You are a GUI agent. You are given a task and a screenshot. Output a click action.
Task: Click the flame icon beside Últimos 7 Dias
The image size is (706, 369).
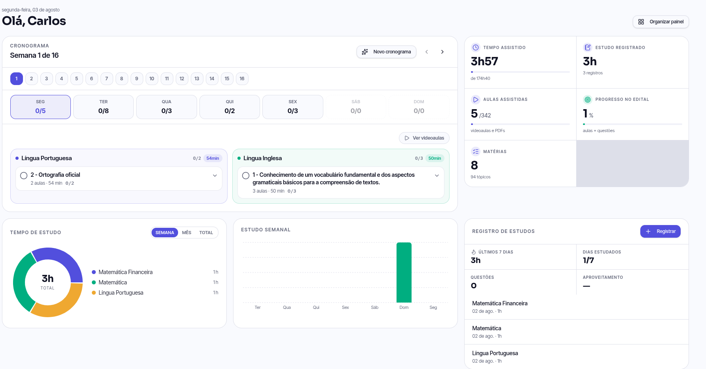pos(474,252)
